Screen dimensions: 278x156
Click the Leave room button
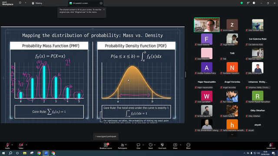pyautogui.click(x=271, y=146)
